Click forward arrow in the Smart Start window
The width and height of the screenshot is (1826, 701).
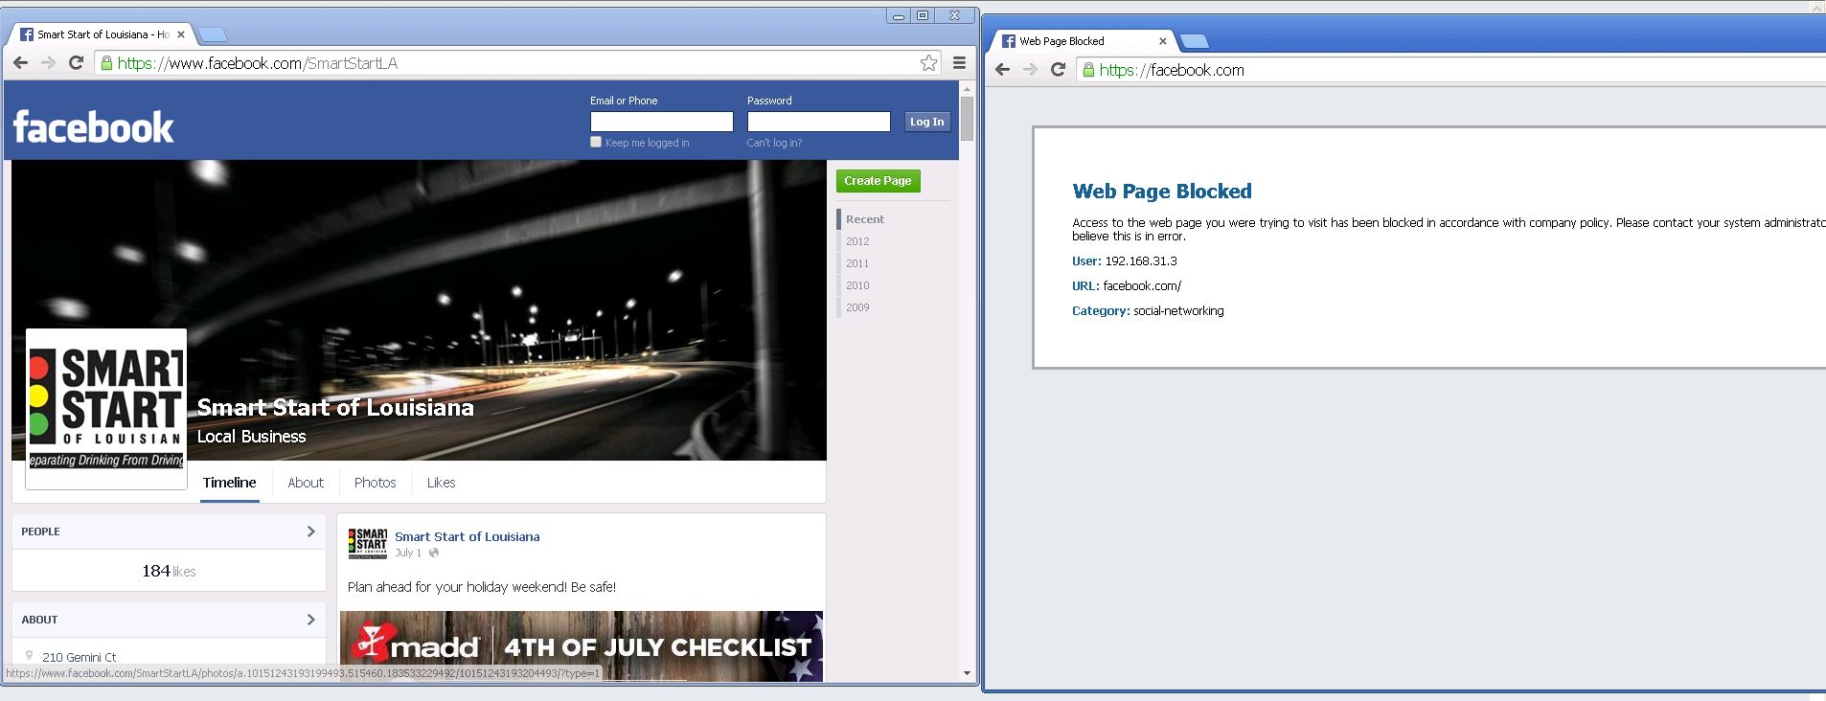(x=48, y=63)
